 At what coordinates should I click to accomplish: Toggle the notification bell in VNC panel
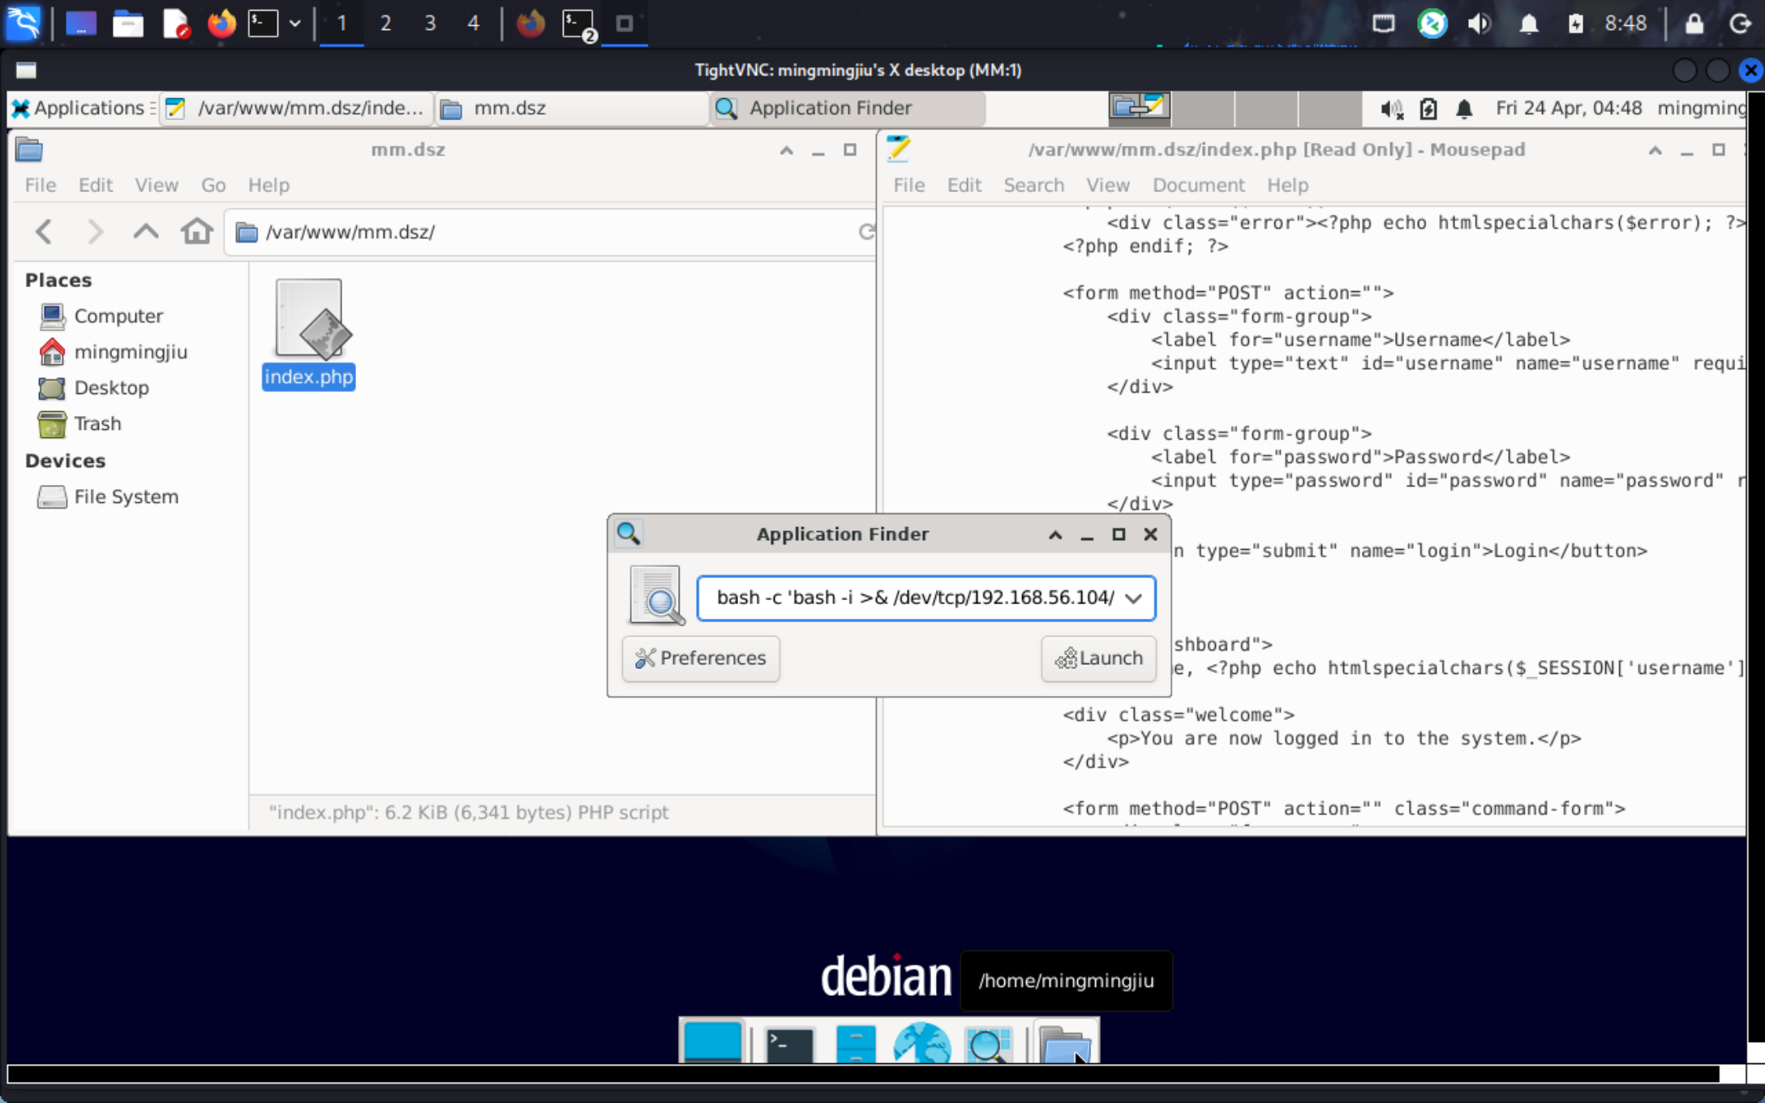pos(1464,109)
